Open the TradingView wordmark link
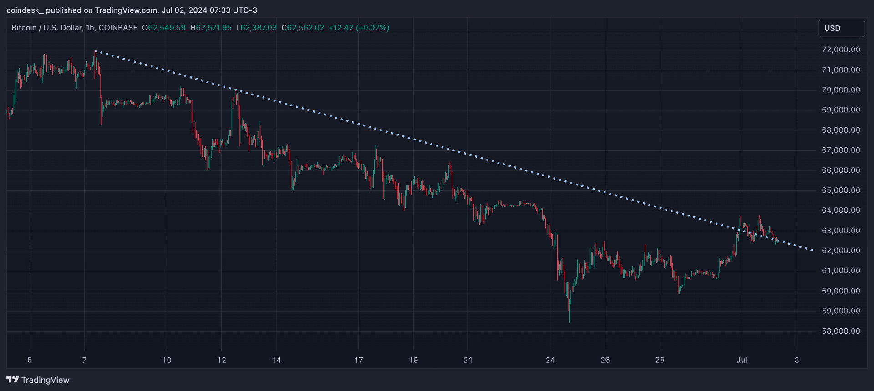Screen dimensions: 874x391 click(46, 380)
